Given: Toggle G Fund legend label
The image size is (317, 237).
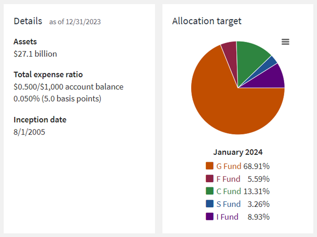Looking at the screenshot, I should click(x=228, y=166).
